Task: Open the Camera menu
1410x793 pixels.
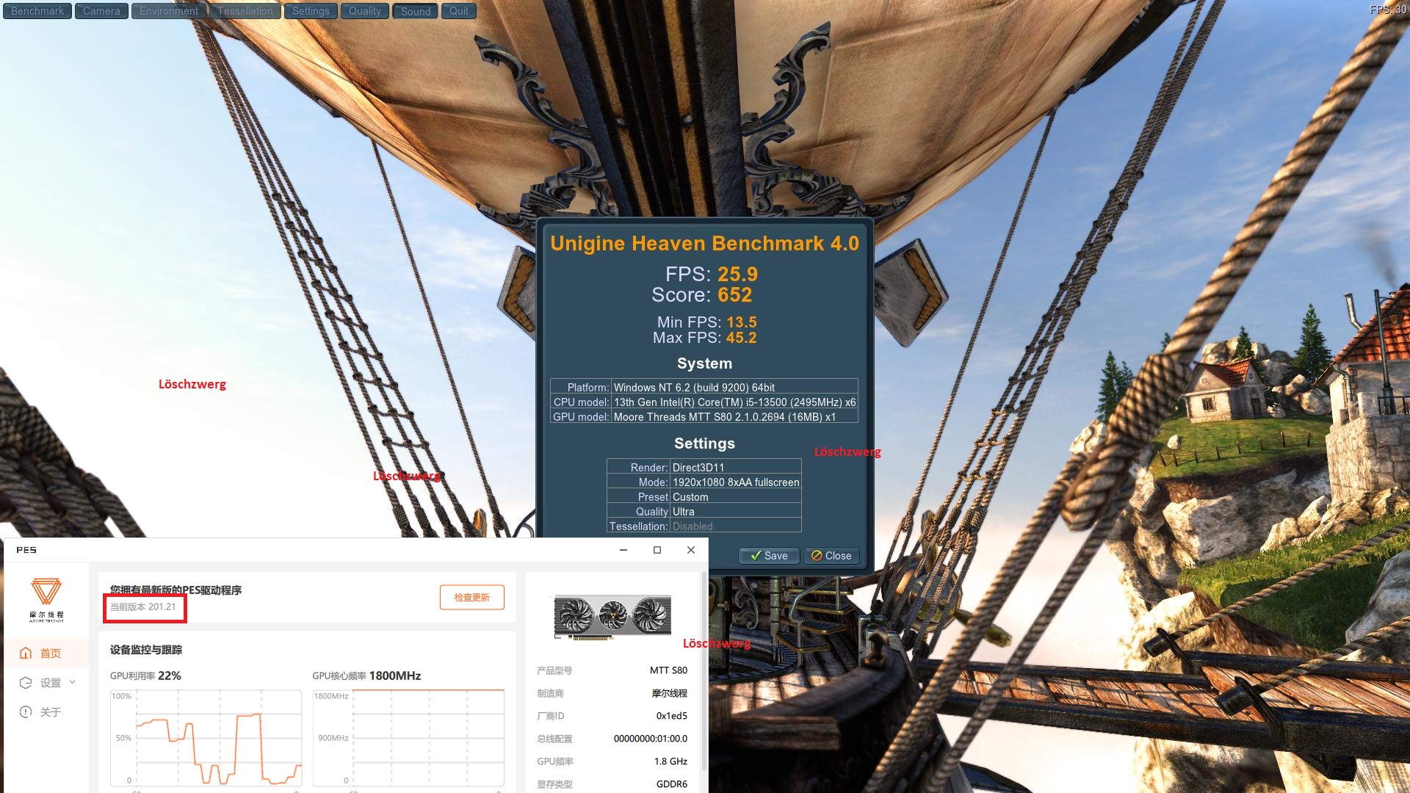Action: tap(101, 11)
